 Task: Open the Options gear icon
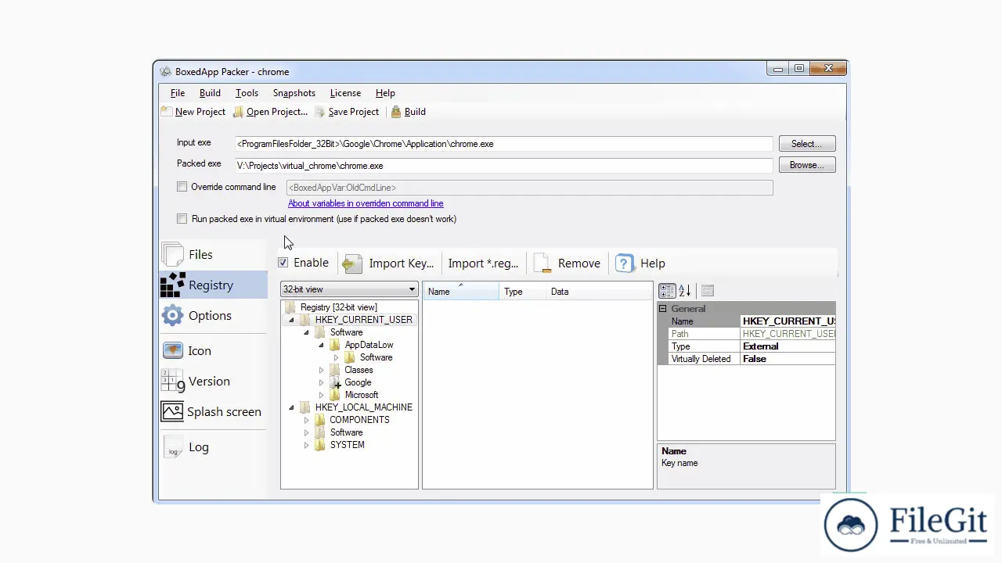point(172,316)
